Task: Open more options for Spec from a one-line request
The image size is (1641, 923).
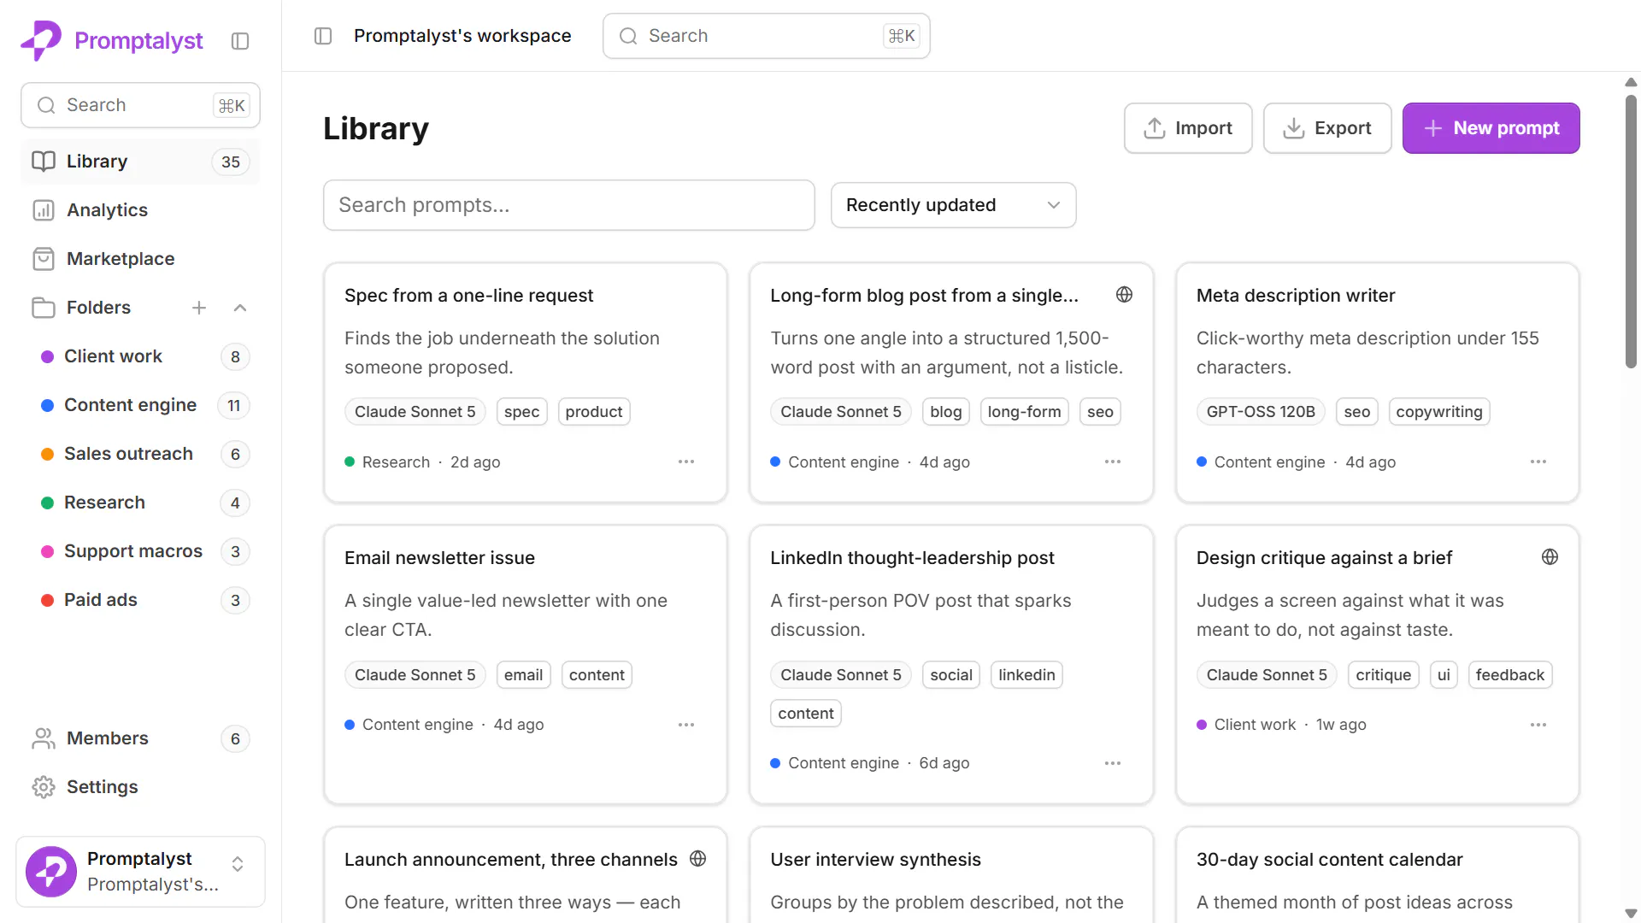Action: click(x=686, y=461)
